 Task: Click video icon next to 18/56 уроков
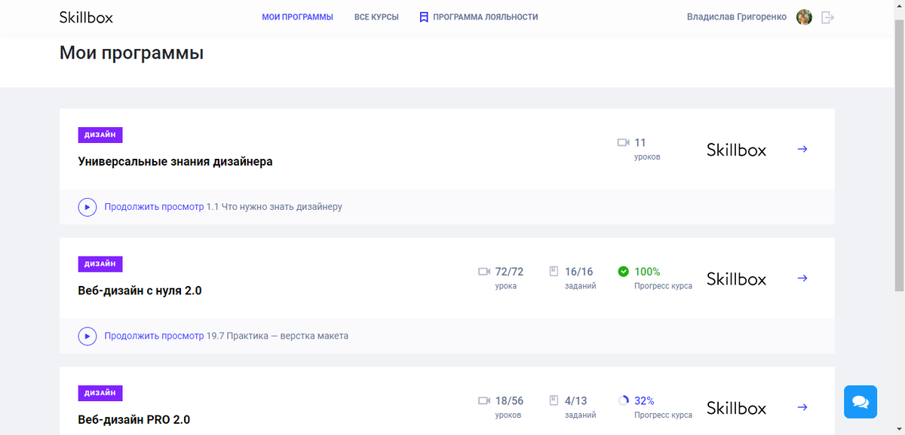click(484, 401)
